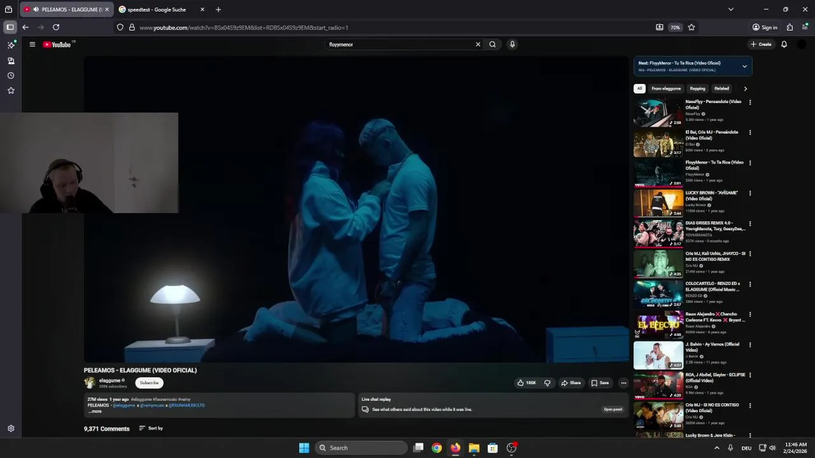Select the From elaggume filter chip
815x458 pixels.
pyautogui.click(x=666, y=88)
